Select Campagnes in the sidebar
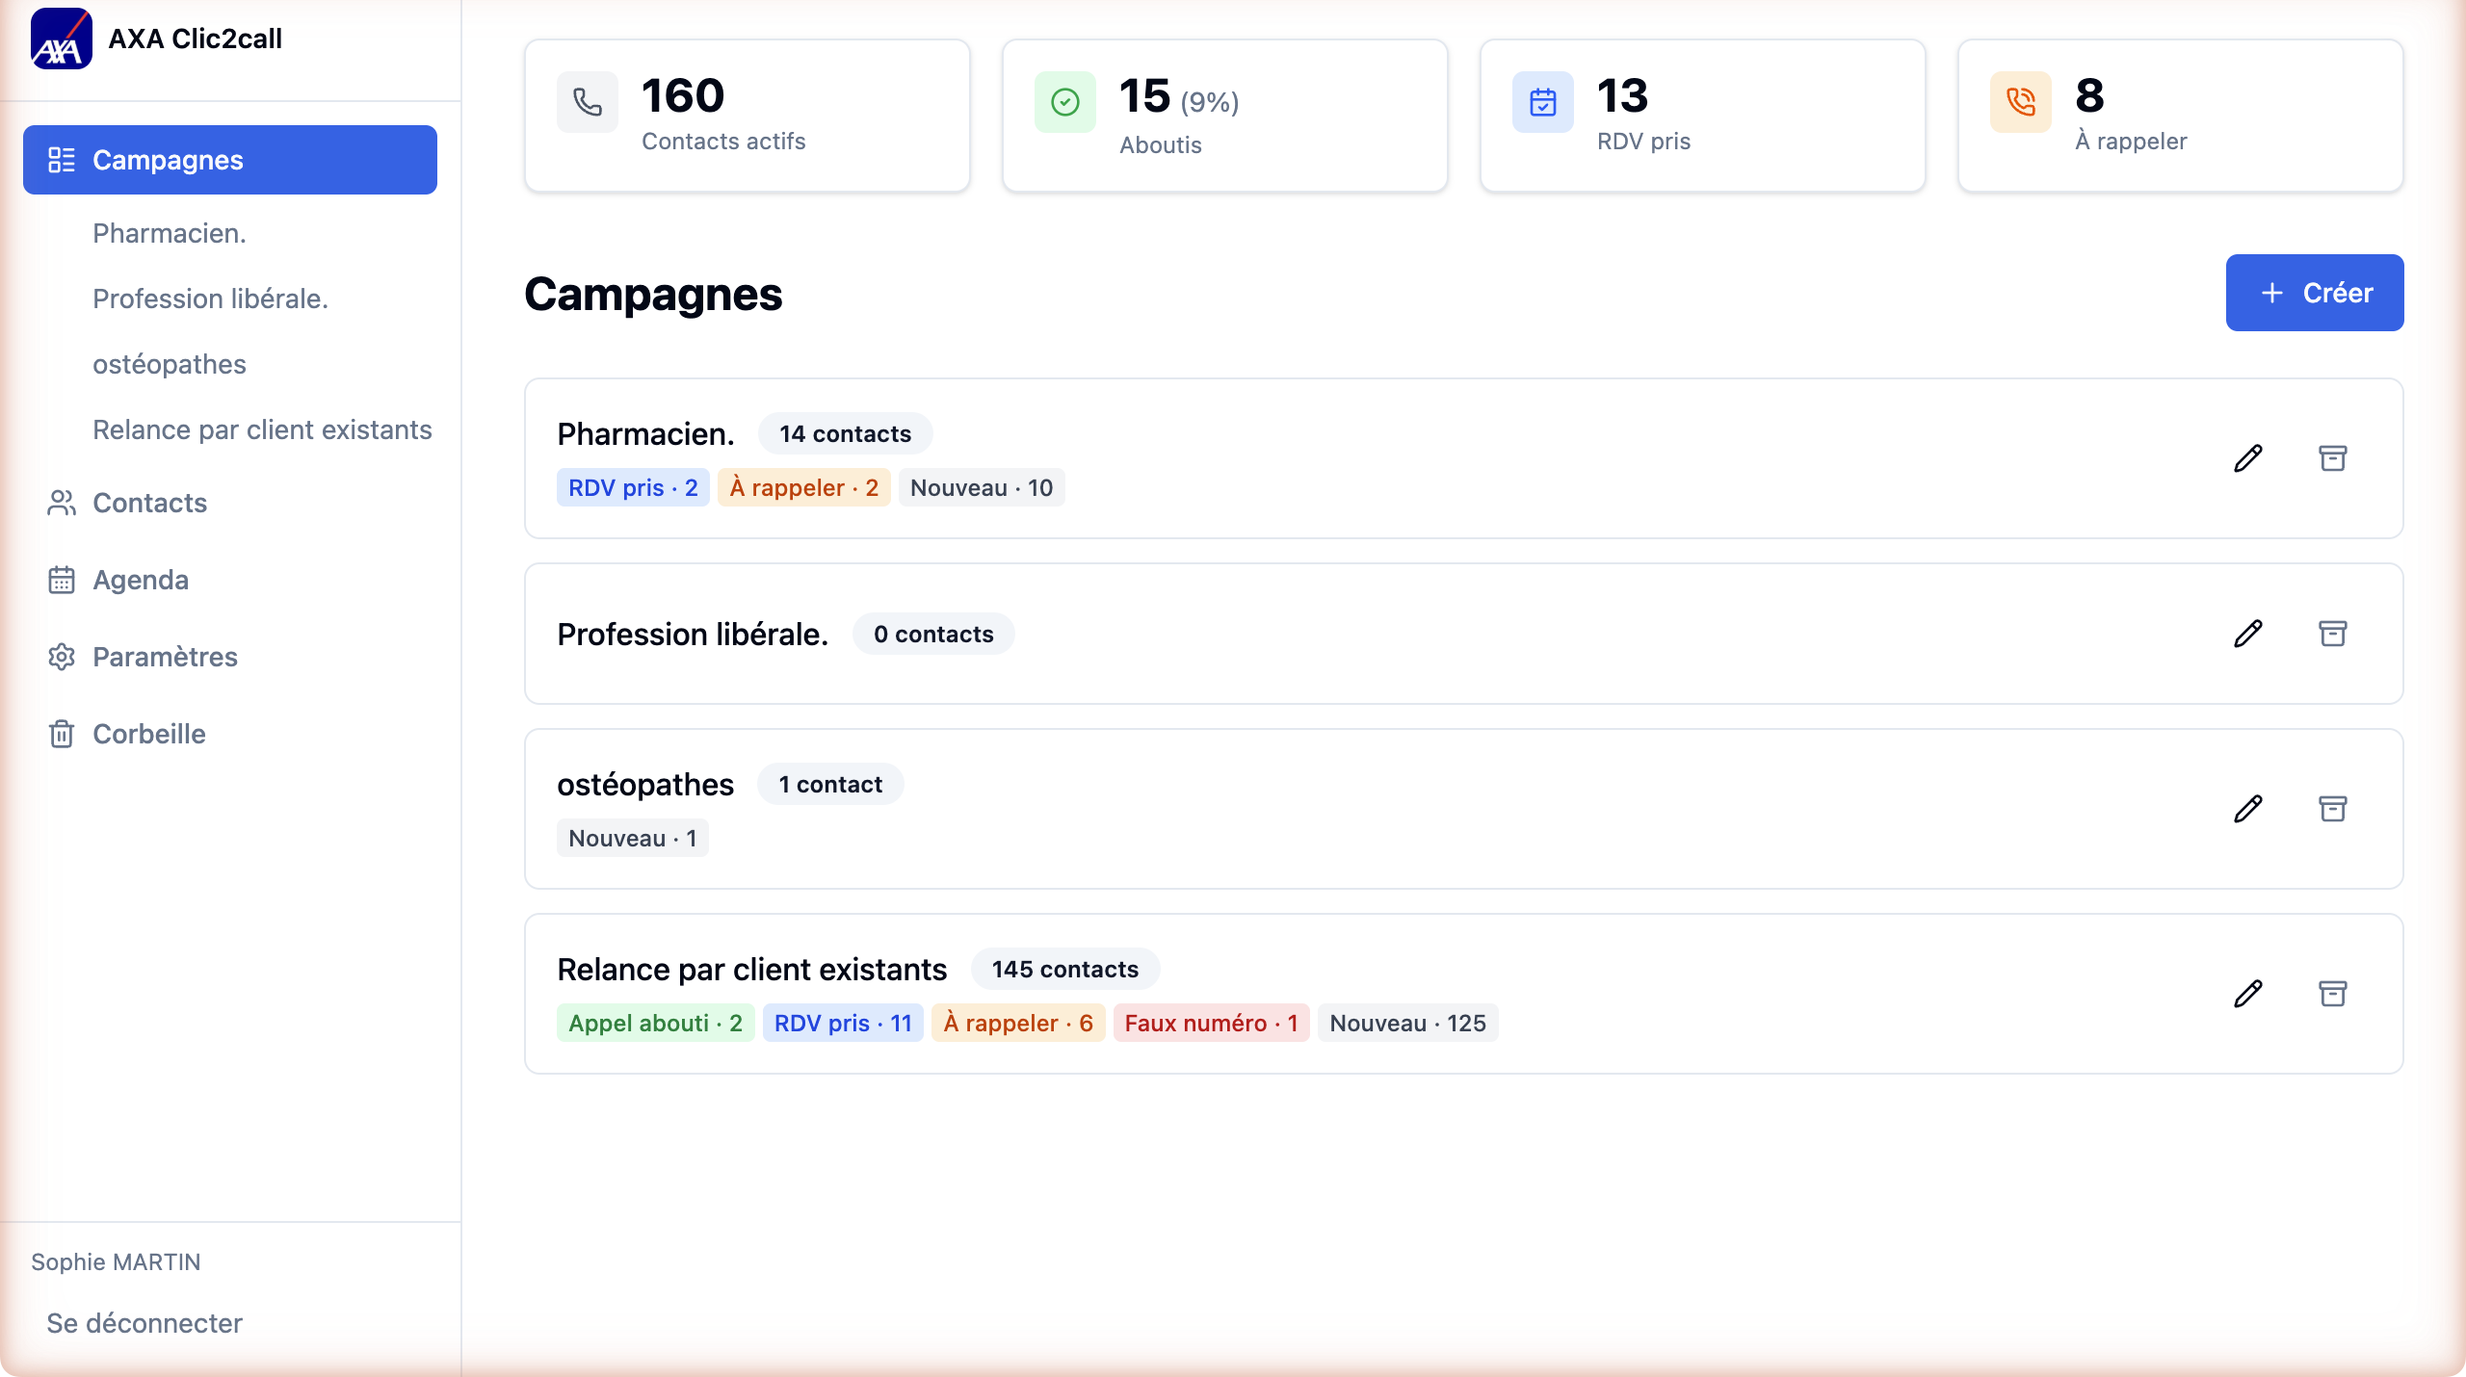The height and width of the screenshot is (1377, 2466). tap(167, 160)
